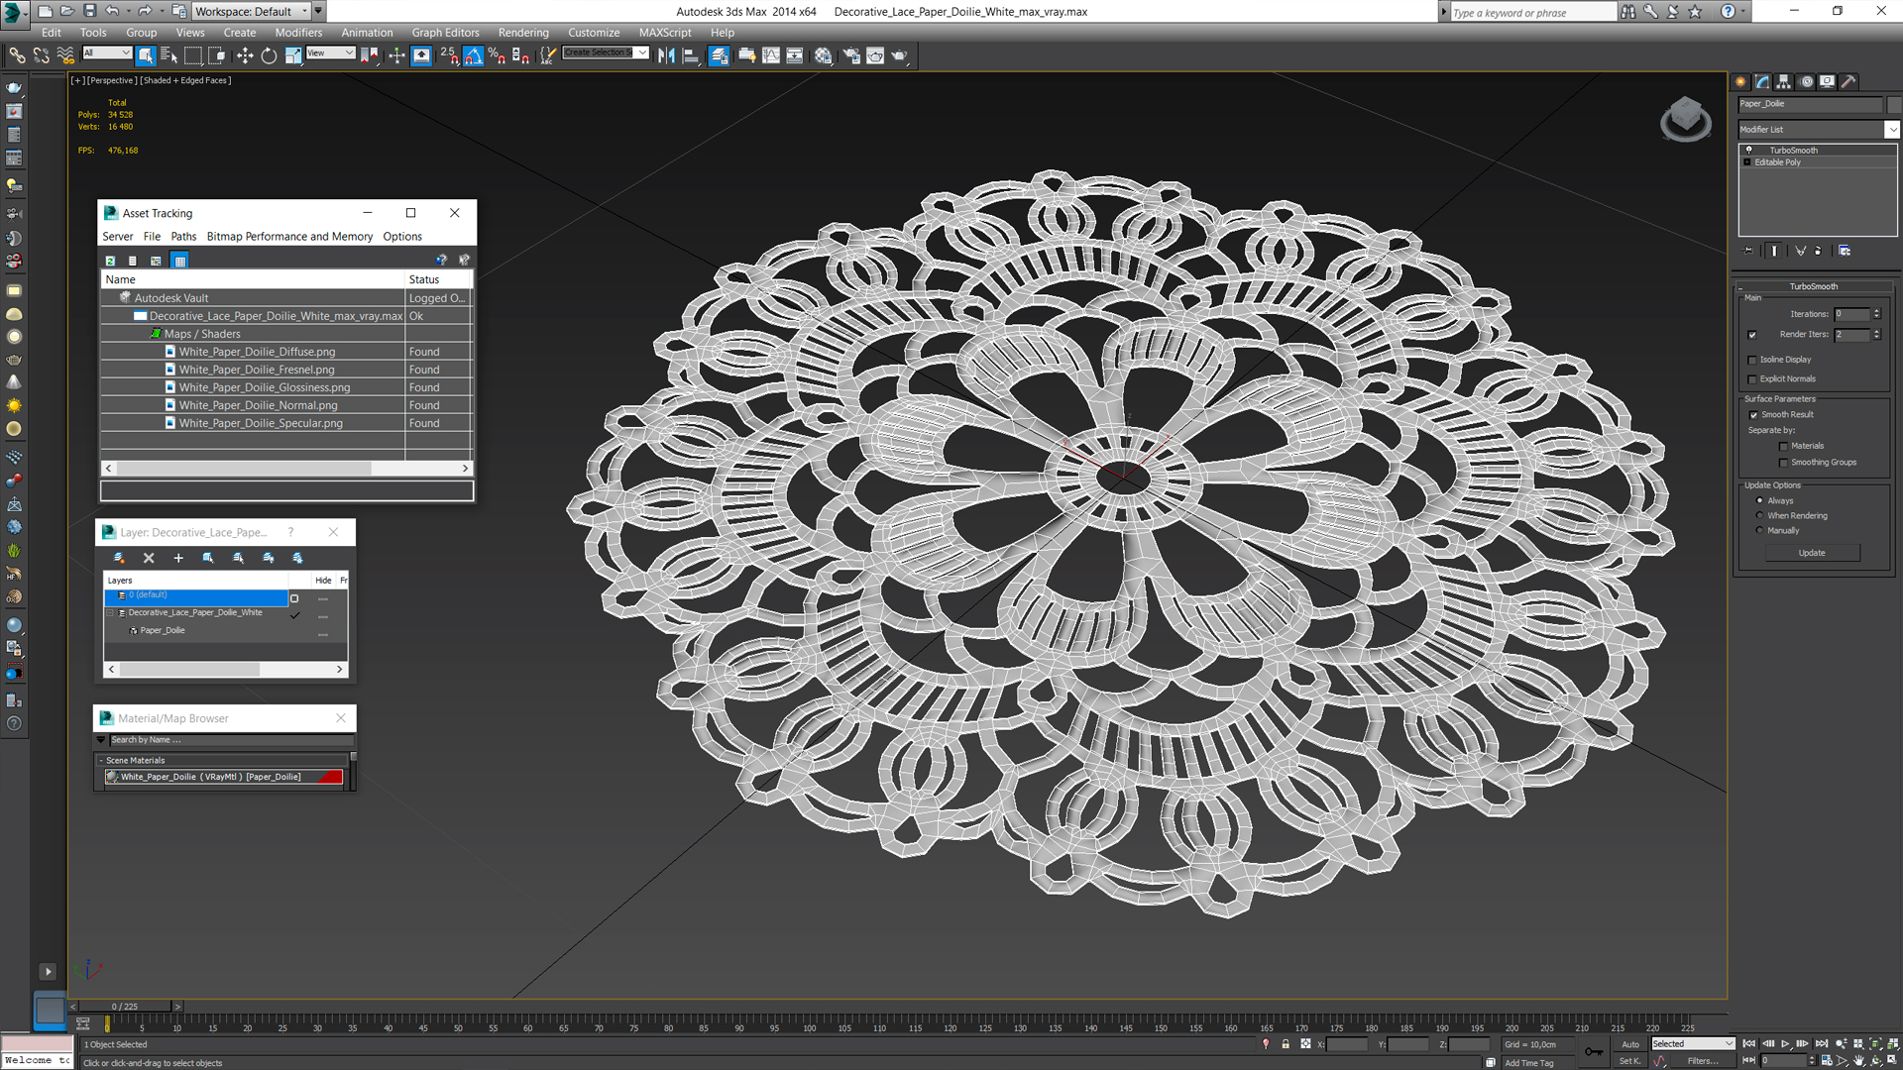Click the Mirror tool icon
The height and width of the screenshot is (1070, 1903).
coord(666,56)
